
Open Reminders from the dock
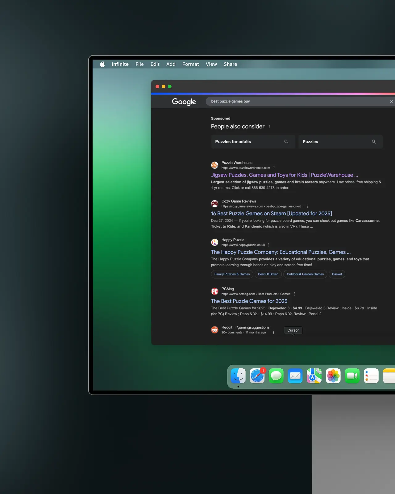coord(371,376)
